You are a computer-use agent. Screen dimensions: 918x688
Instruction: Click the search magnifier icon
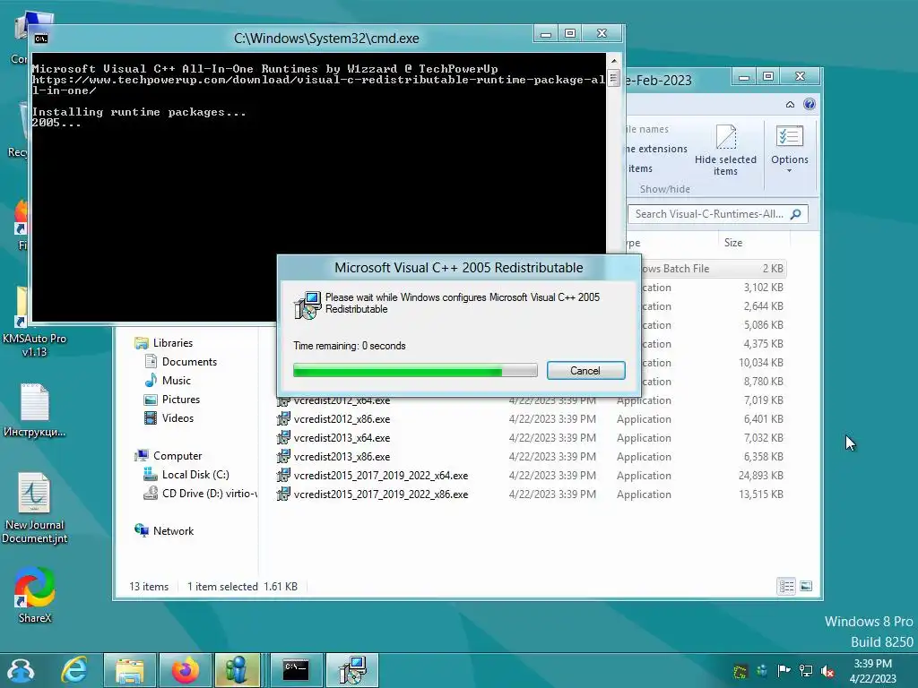pos(796,214)
